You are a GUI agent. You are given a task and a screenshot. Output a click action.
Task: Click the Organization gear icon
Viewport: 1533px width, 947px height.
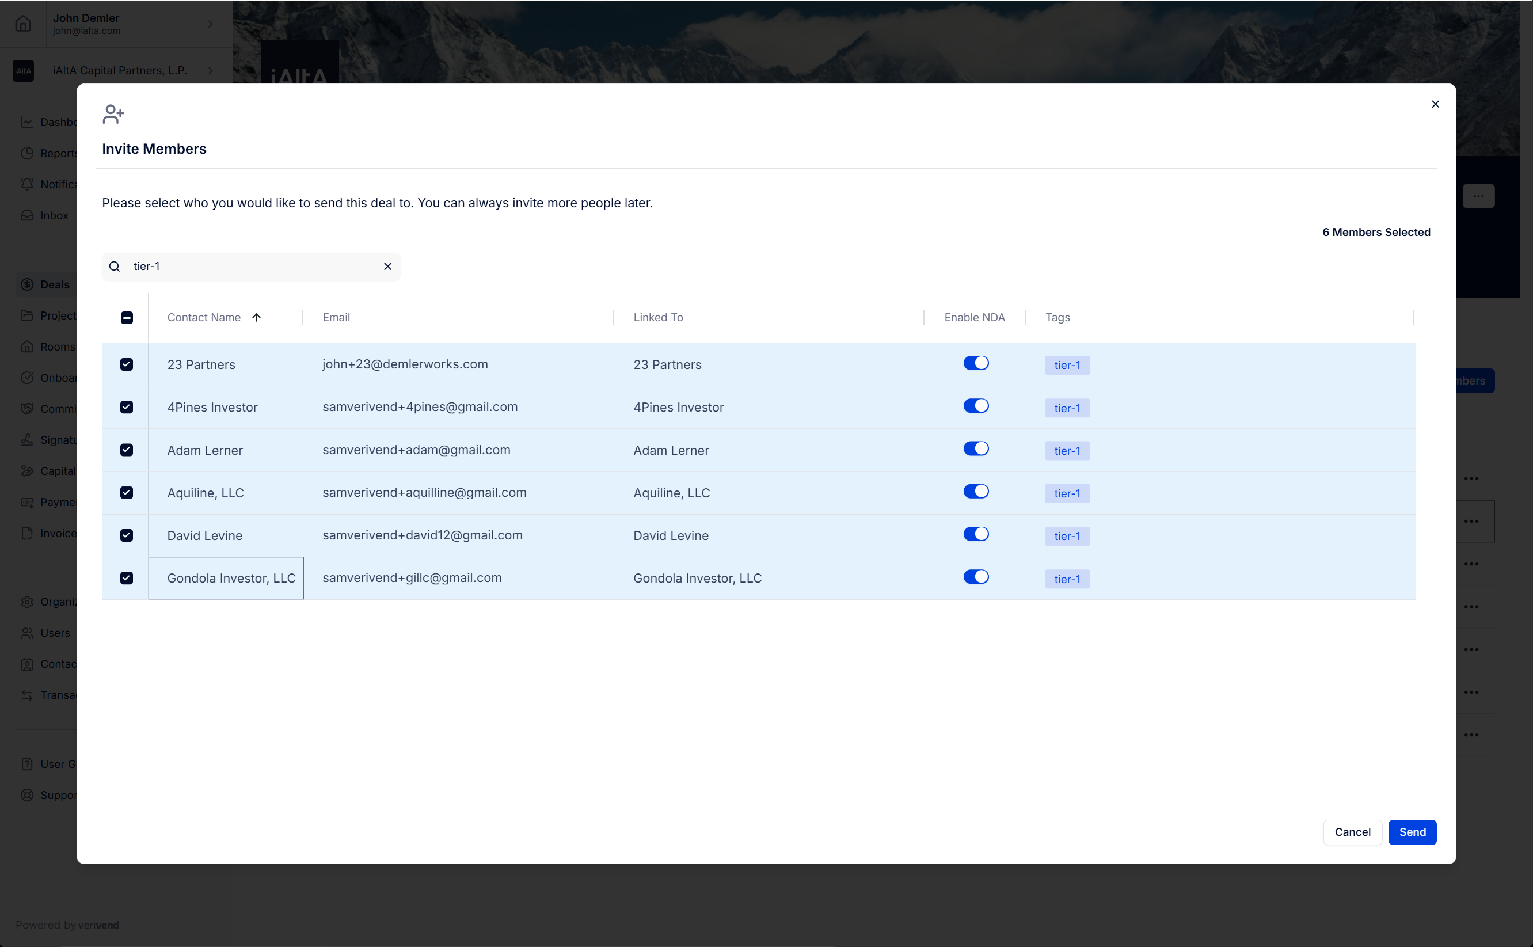point(27,602)
